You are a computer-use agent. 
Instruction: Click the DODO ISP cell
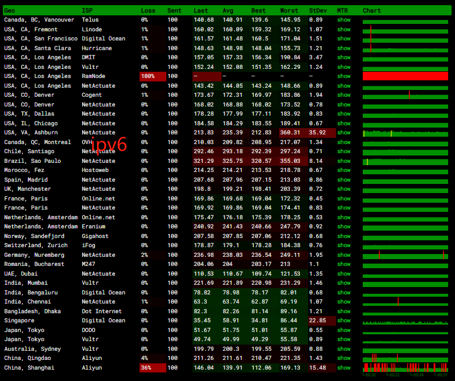pyautogui.click(x=88, y=330)
